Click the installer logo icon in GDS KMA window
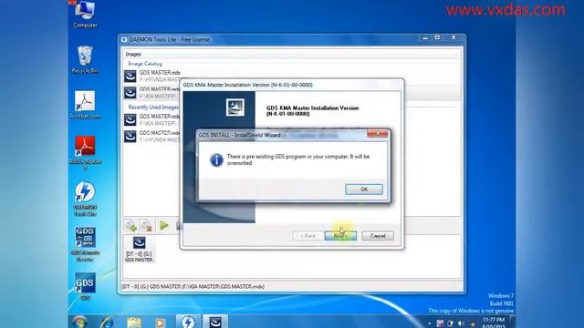 (x=235, y=108)
